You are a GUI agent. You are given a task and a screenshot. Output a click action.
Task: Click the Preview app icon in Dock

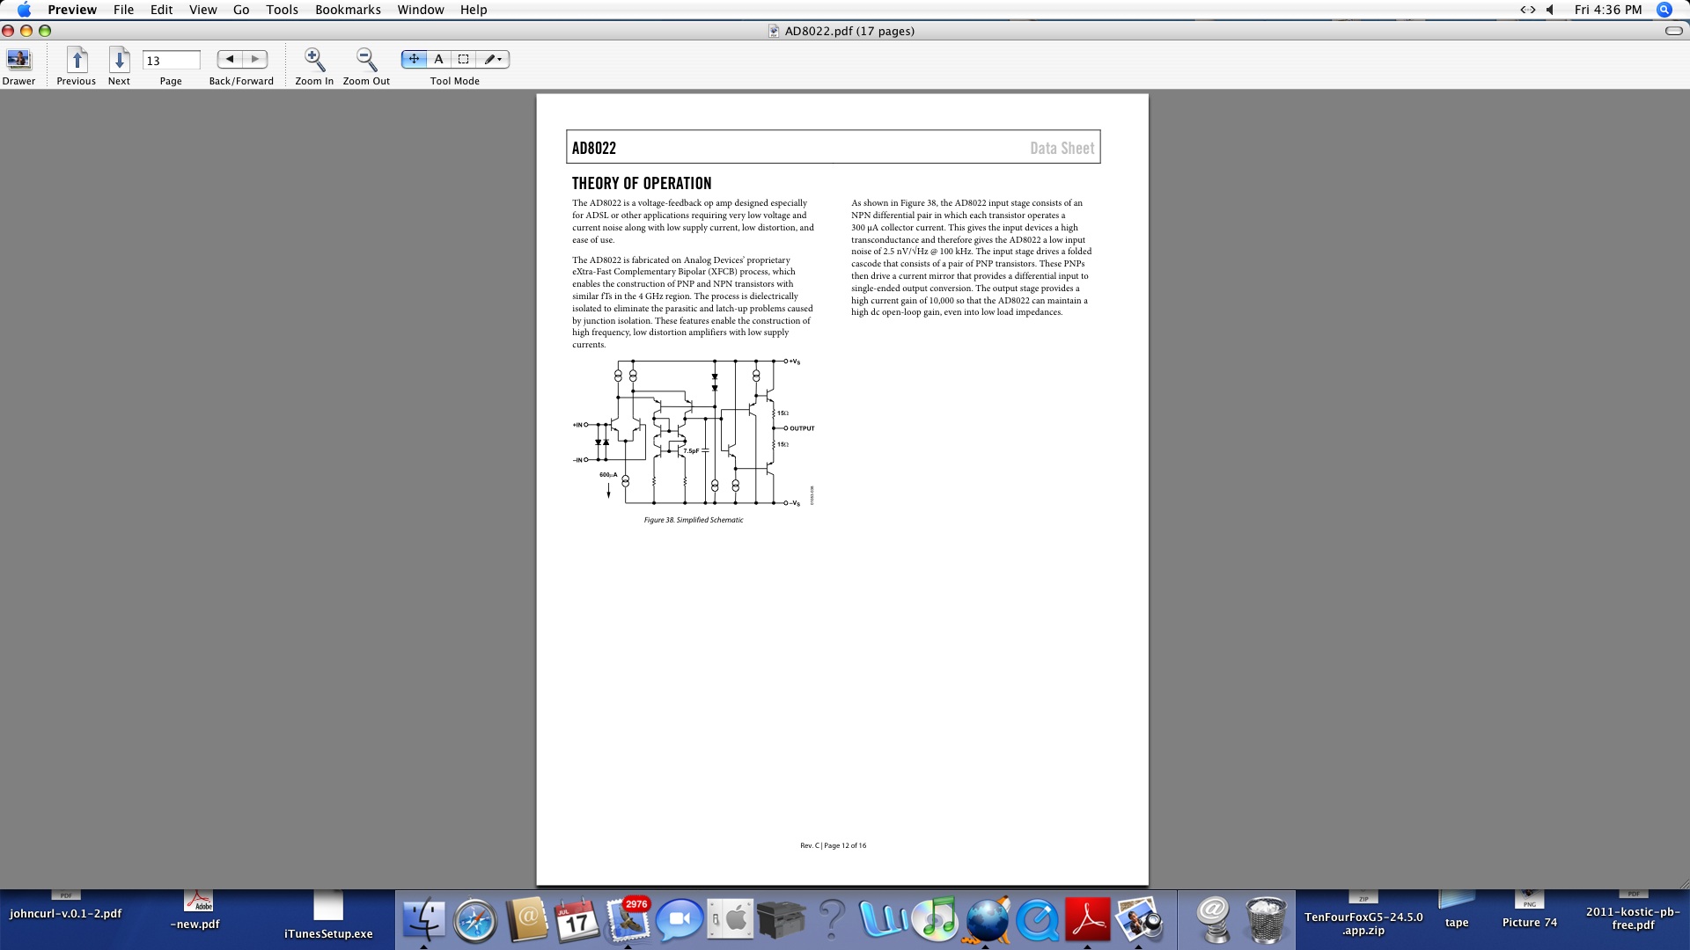click(1139, 920)
